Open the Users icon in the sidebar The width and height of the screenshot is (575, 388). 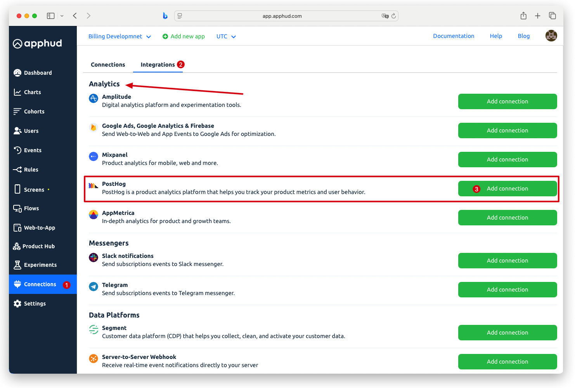(17, 131)
